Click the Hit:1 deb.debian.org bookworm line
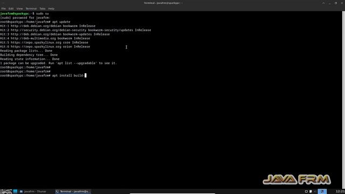This screenshot has height=194, width=345. tap(48, 26)
